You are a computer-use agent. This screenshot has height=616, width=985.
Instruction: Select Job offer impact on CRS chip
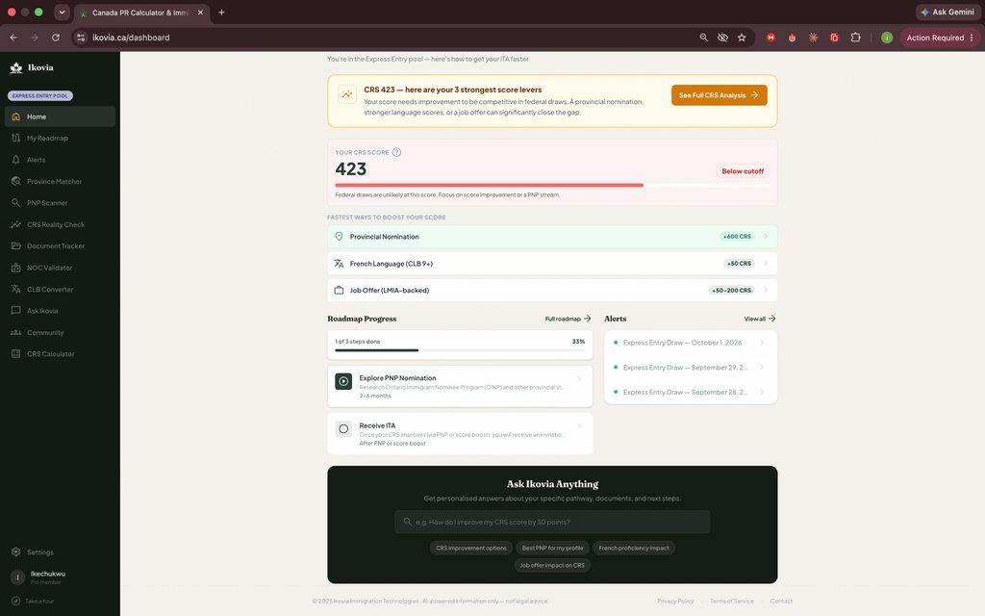coord(552,565)
